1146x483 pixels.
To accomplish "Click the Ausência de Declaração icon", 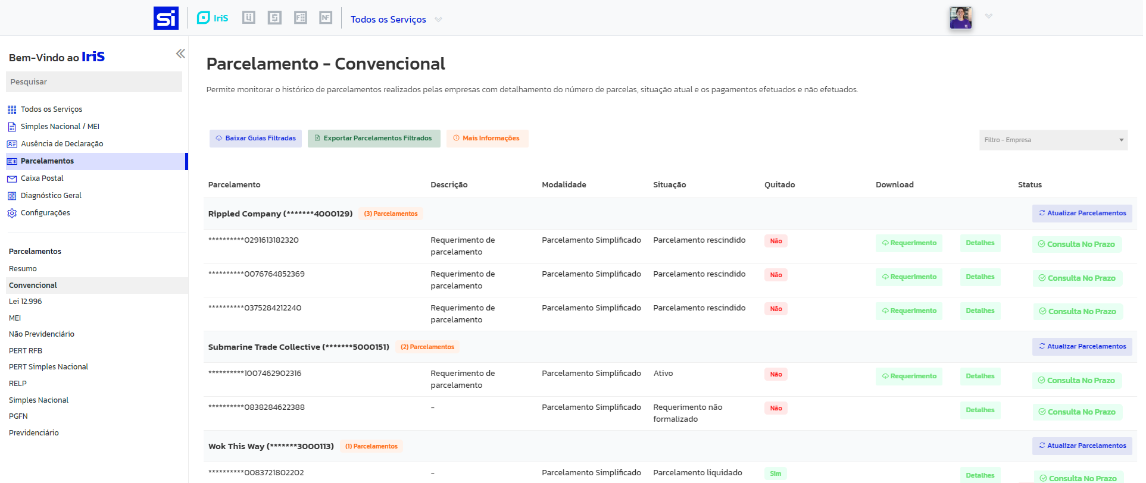I will pyautogui.click(x=12, y=144).
